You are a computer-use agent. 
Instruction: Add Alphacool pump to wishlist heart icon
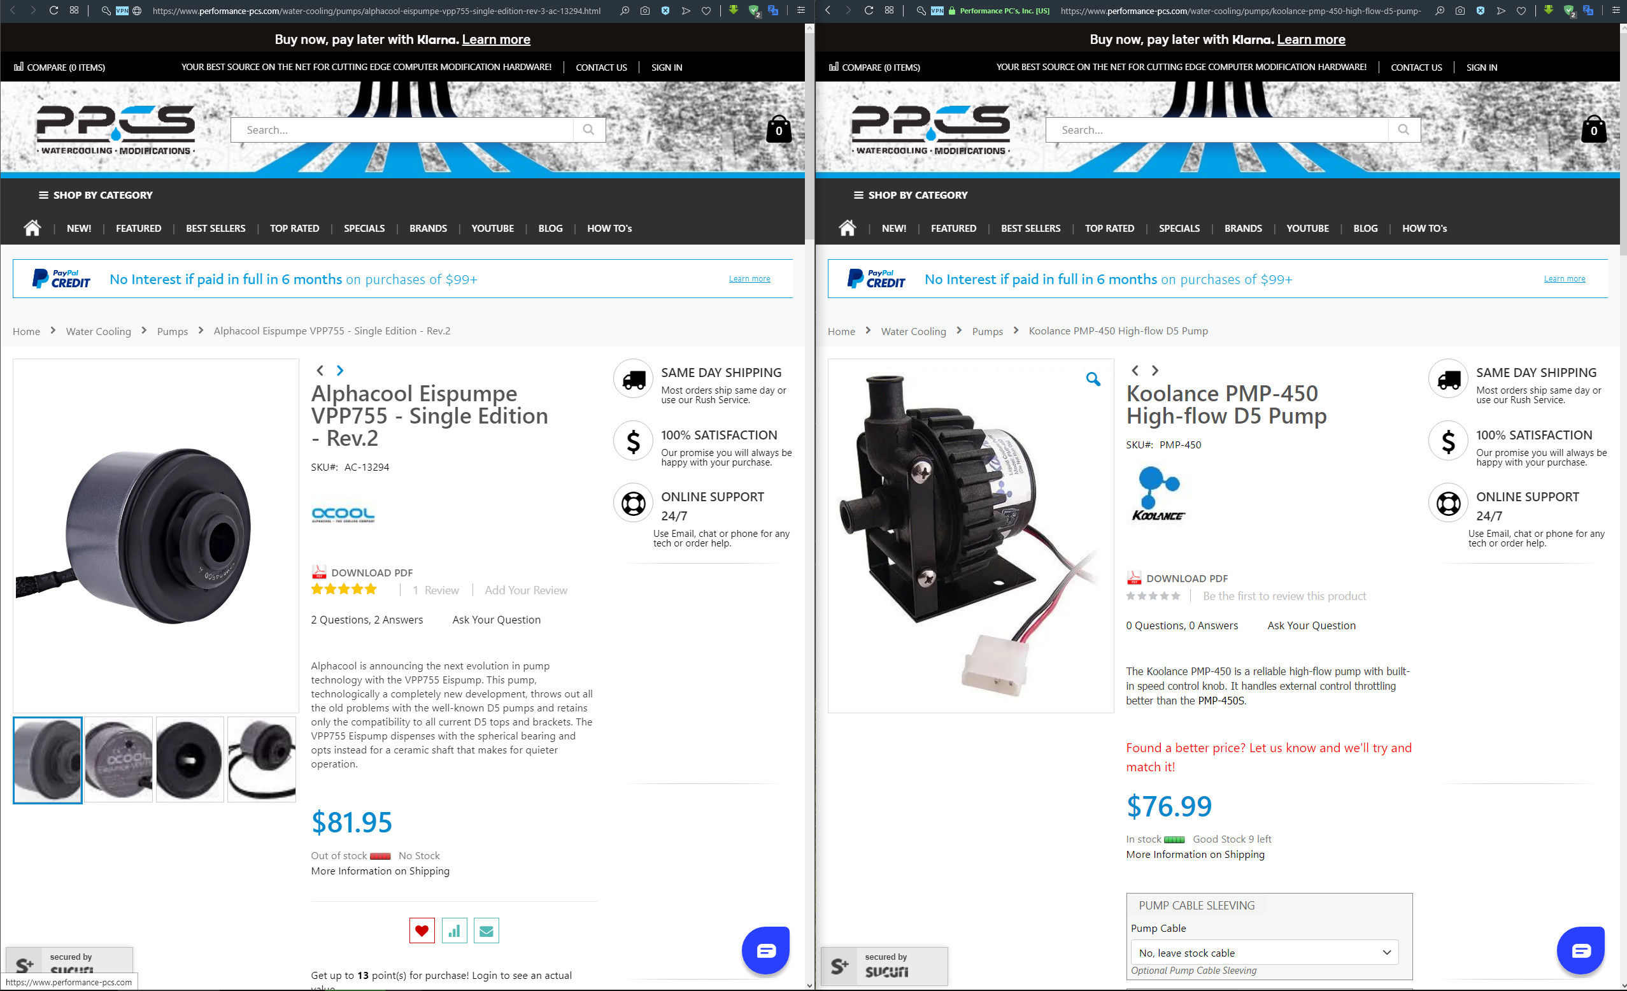(x=422, y=931)
